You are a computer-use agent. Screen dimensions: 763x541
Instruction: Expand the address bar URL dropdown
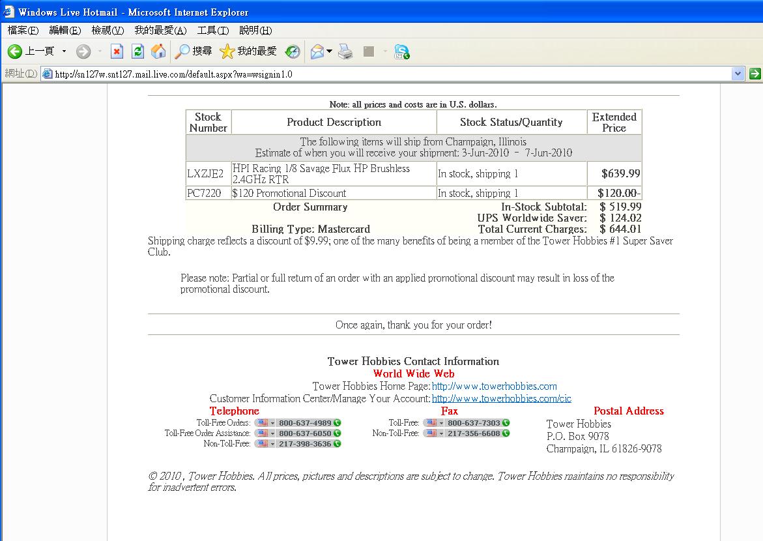[738, 74]
